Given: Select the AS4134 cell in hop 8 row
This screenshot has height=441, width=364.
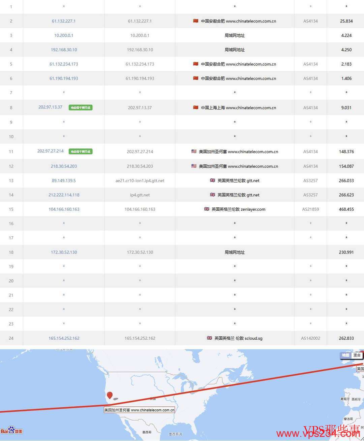Looking at the screenshot, I should point(310,108).
